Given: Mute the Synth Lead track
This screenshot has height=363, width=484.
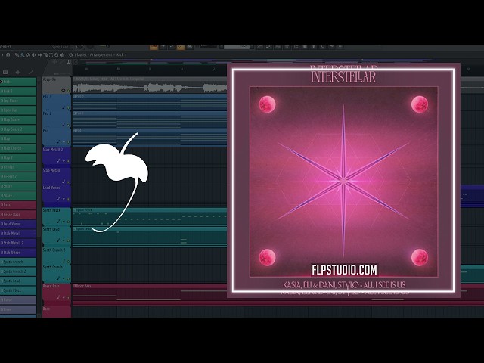Looking at the screenshot, I should click(68, 240).
